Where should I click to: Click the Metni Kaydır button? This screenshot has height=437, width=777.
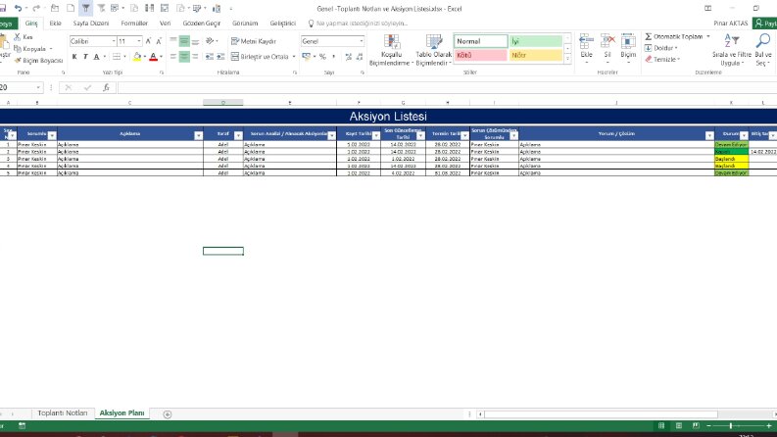click(x=253, y=41)
